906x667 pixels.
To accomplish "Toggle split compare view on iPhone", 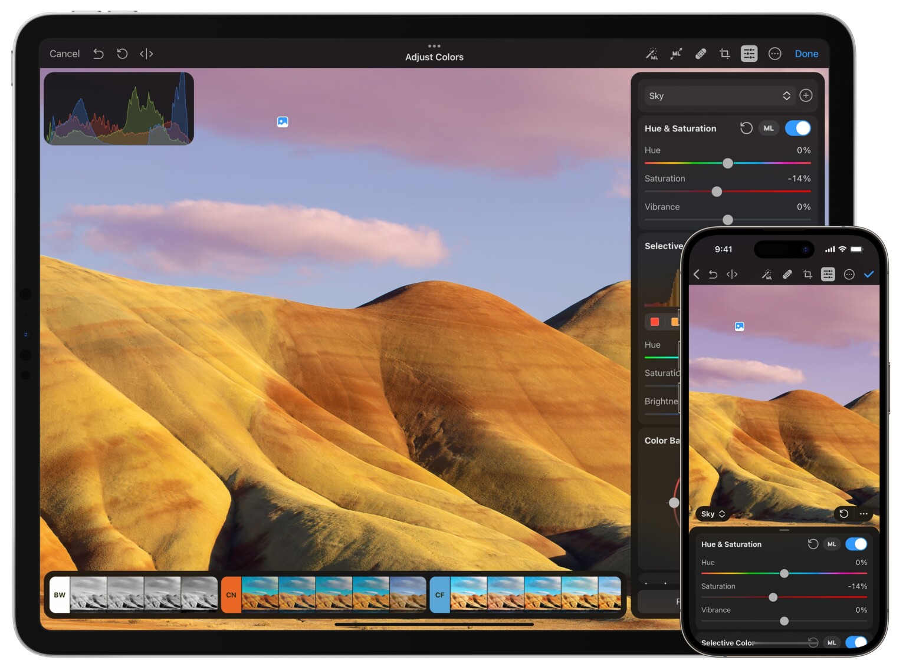I will pyautogui.click(x=732, y=274).
